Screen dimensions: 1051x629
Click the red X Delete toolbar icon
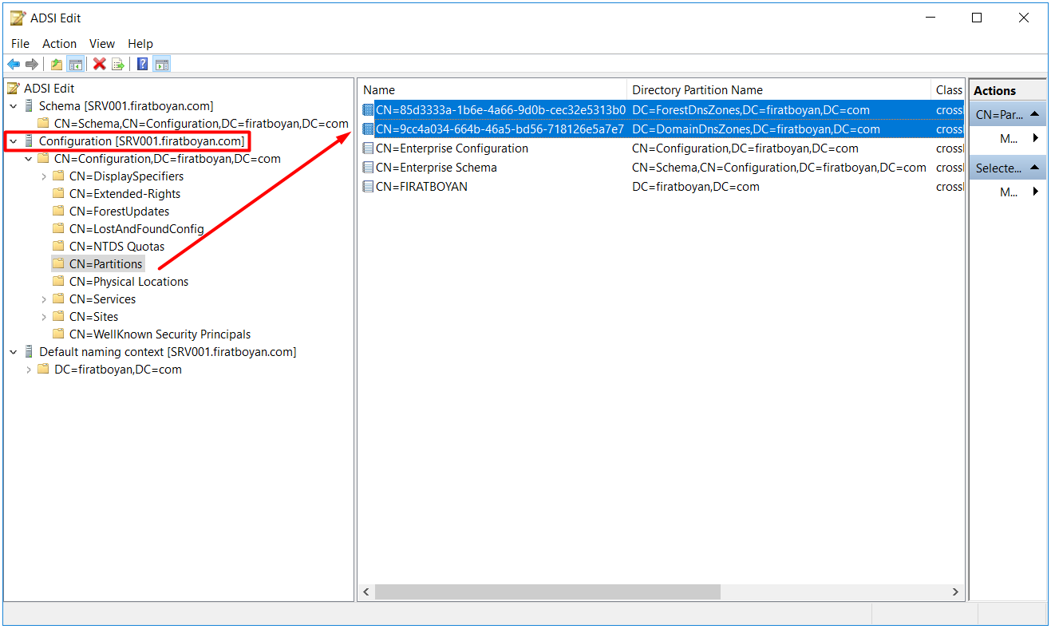coord(99,65)
